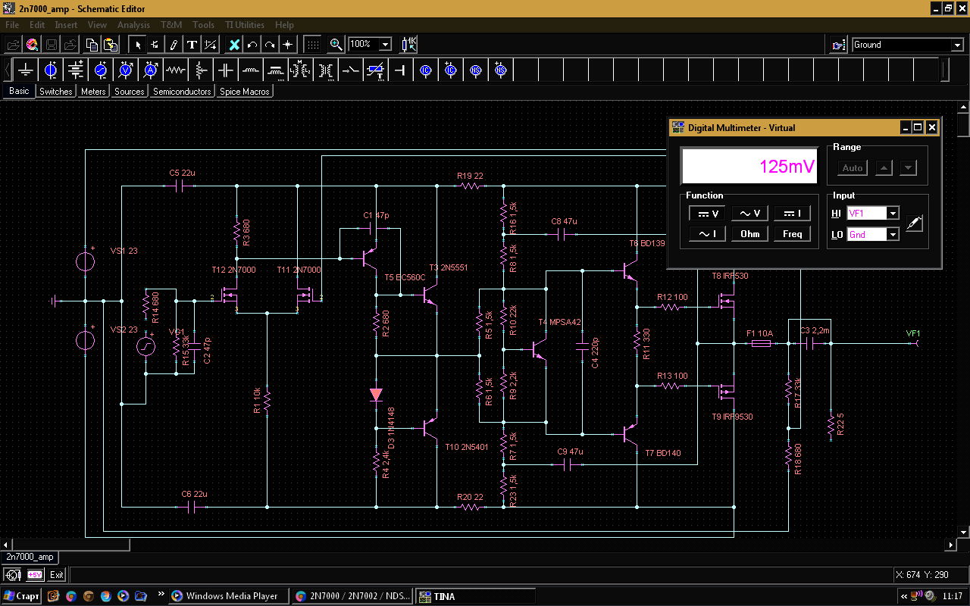Image resolution: width=970 pixels, height=606 pixels.
Task: Toggle the grid dots display
Action: (313, 45)
